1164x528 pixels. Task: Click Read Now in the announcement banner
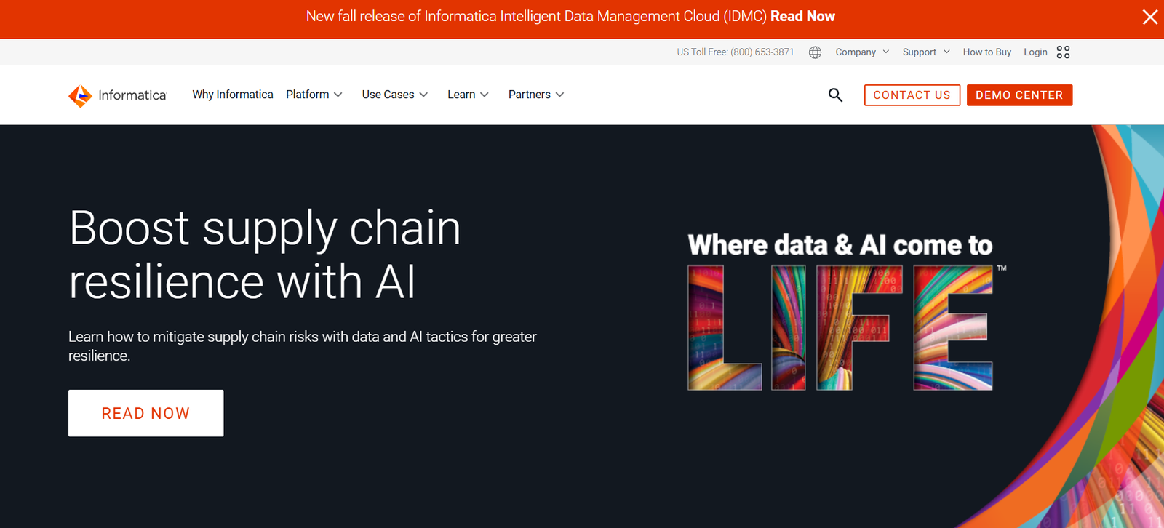click(x=802, y=16)
